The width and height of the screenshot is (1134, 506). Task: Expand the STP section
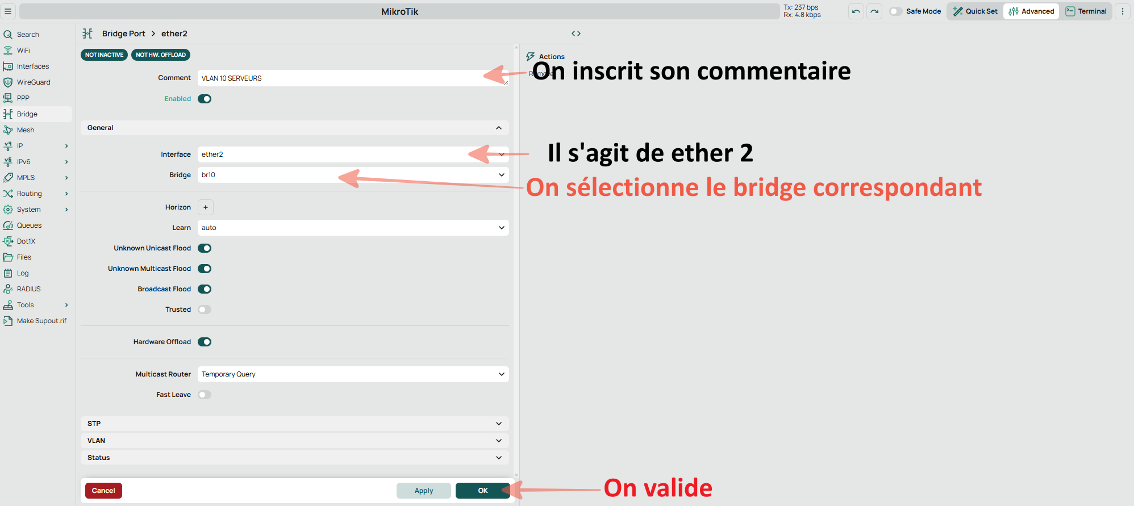(294, 424)
